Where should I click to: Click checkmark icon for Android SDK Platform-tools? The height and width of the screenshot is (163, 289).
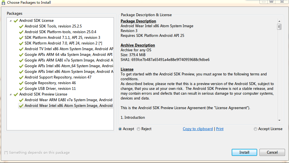click(21, 32)
